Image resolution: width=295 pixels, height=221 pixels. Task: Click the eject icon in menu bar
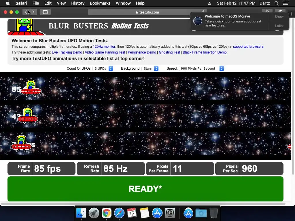click(209, 3)
